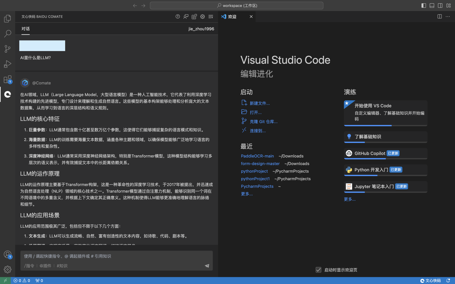
Task: Click the question text AI里什么是LLM?
Action: point(35,58)
